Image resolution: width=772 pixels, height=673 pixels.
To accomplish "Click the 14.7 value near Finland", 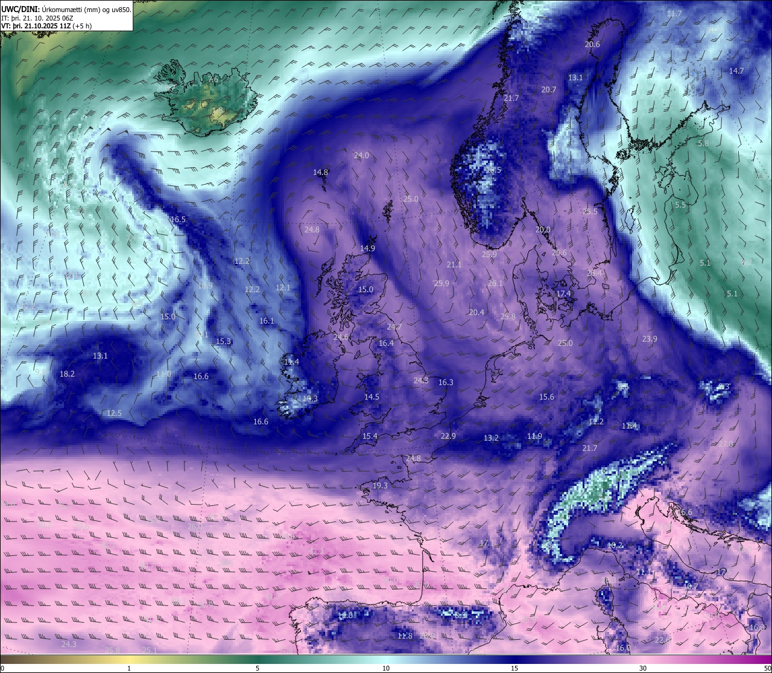I will click(736, 71).
